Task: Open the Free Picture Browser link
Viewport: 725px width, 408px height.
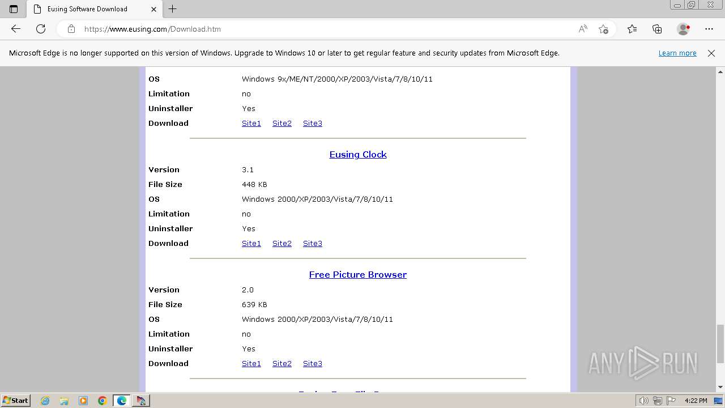Action: point(358,275)
